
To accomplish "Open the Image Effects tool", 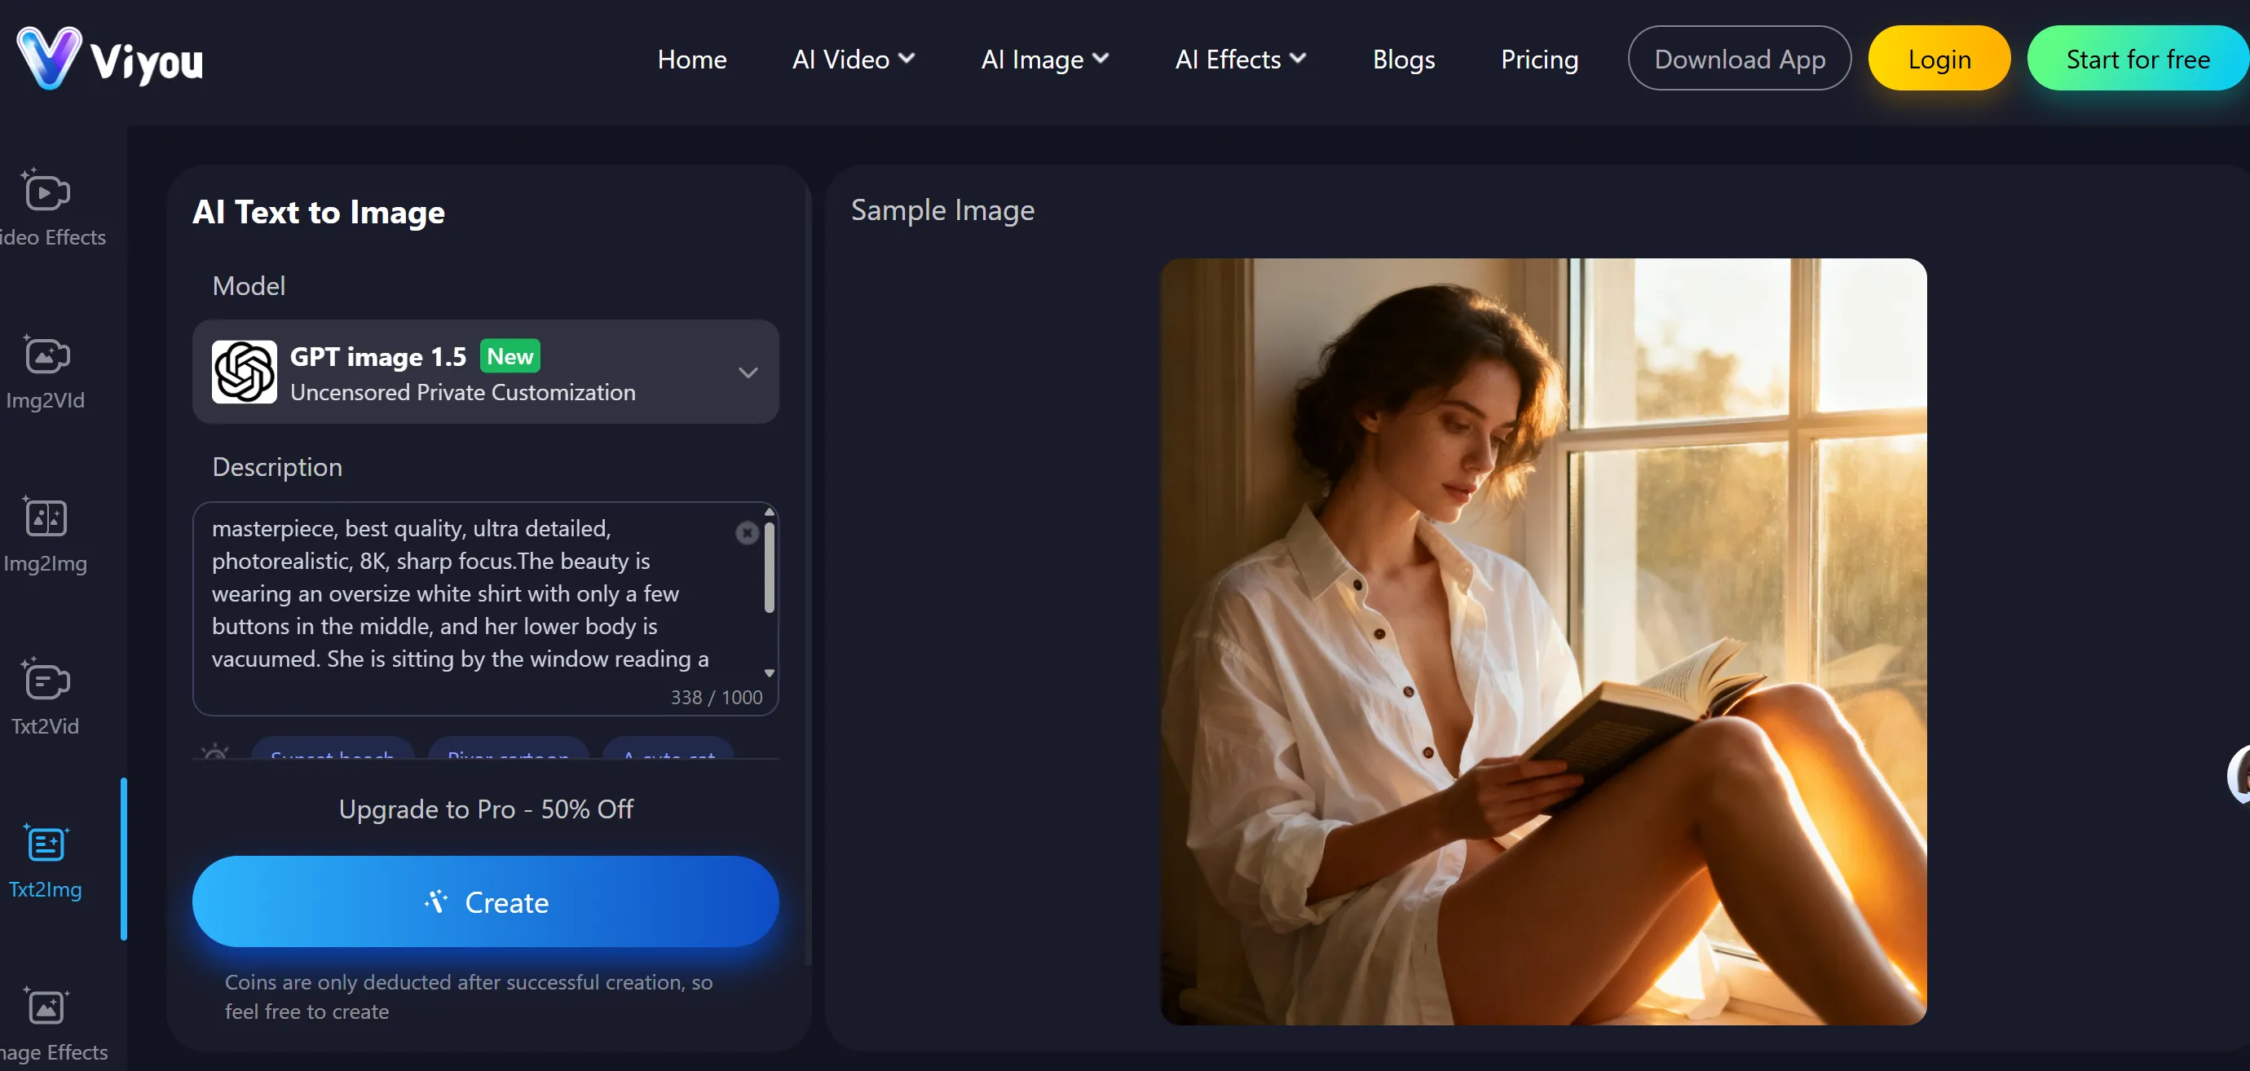I will (x=46, y=1022).
